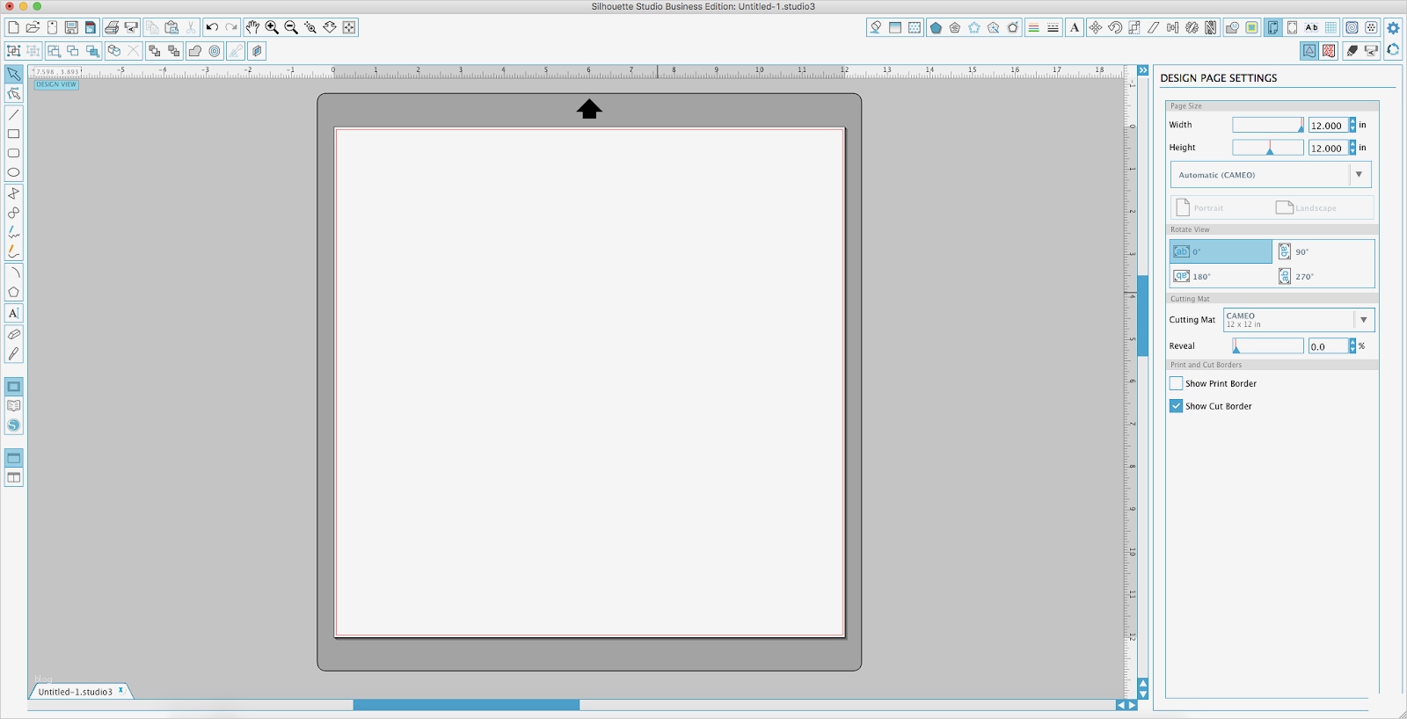This screenshot has width=1407, height=719.
Task: Toggle the single-page view layout icon
Action: (x=13, y=458)
